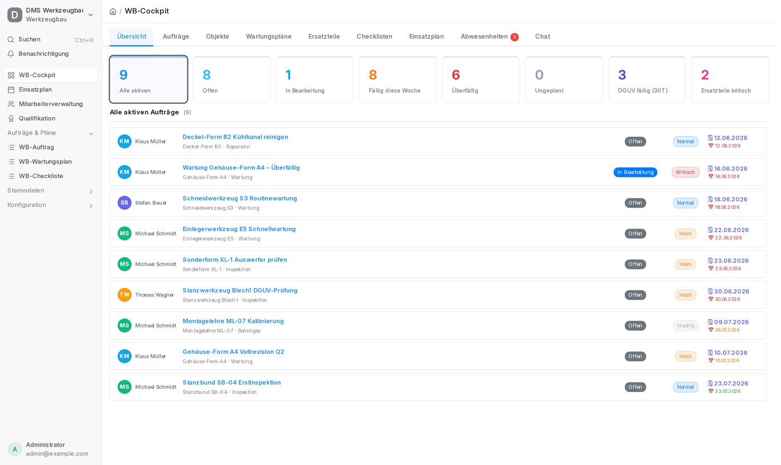
Task: Open the Benachrichtigung bell icon
Action: click(11, 54)
